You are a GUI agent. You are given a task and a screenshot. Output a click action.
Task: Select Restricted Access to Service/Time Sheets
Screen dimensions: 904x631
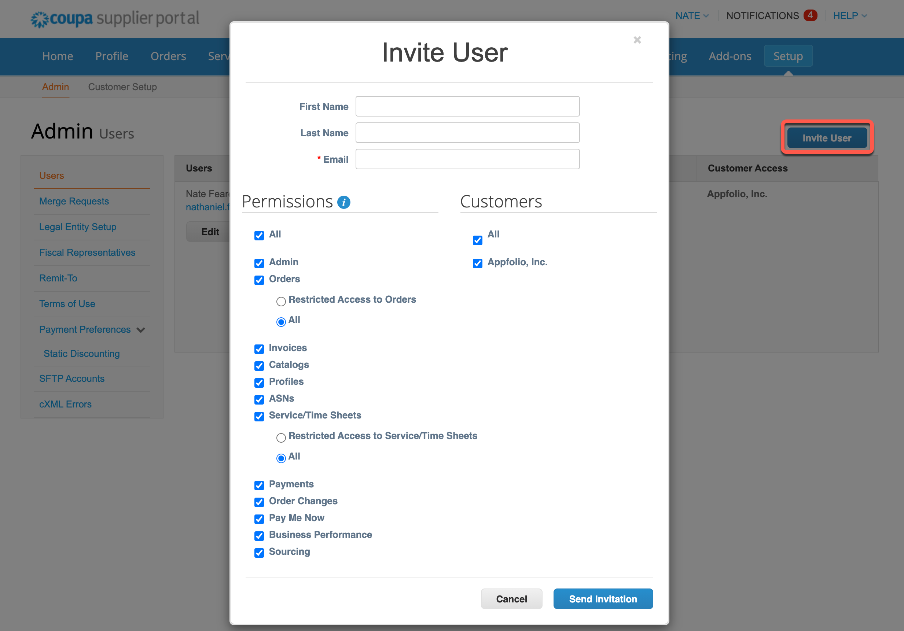point(281,437)
